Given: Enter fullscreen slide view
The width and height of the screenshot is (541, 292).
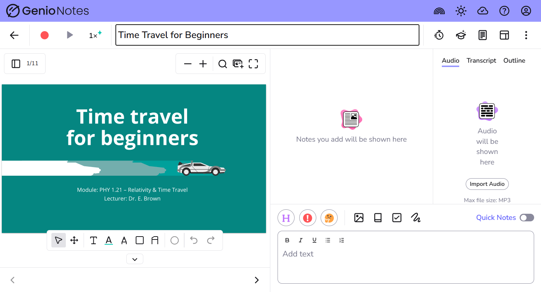Looking at the screenshot, I should pos(253,64).
